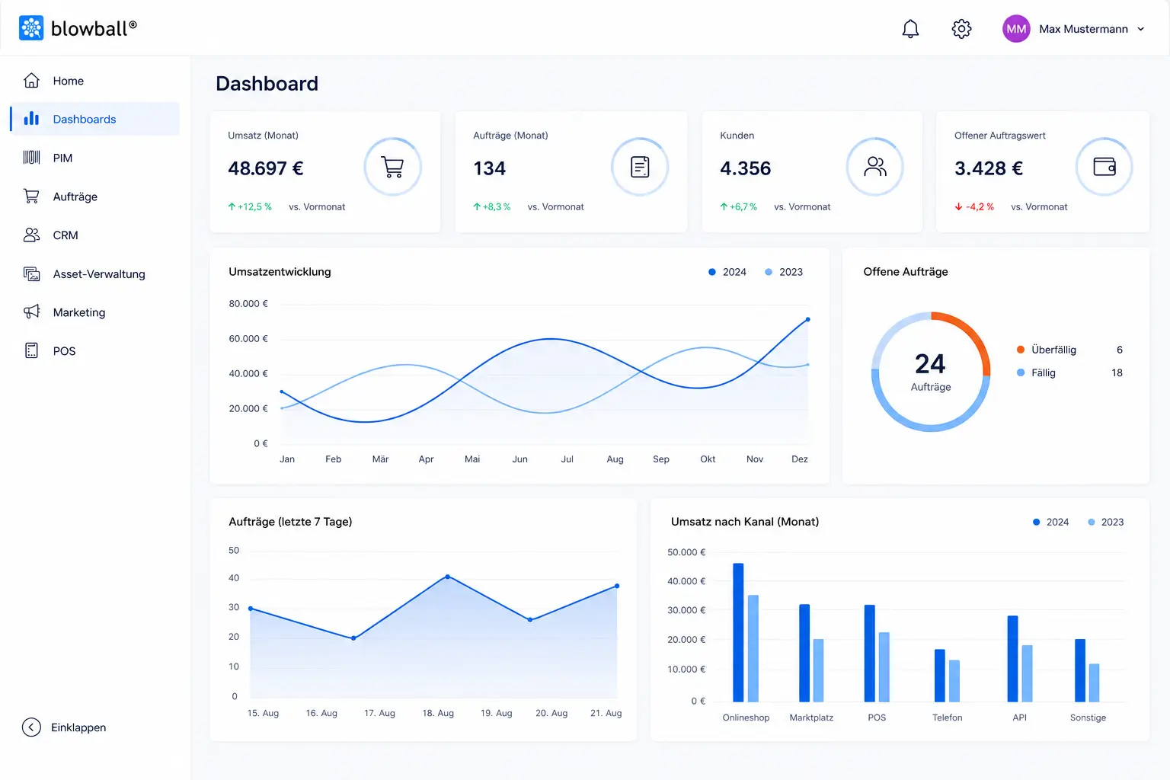Screen dimensions: 1170x780
Task: Click the users icon on Kunden card
Action: [875, 167]
